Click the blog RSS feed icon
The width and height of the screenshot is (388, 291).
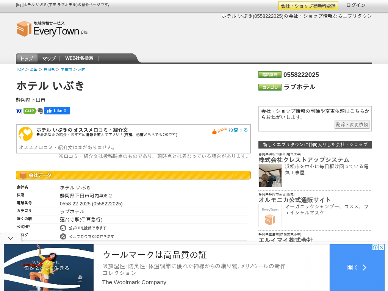[x=63, y=236]
